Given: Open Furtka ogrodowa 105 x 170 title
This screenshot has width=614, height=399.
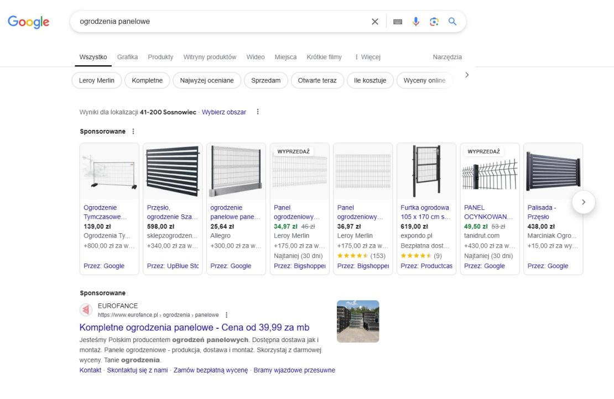Looking at the screenshot, I should point(425,212).
